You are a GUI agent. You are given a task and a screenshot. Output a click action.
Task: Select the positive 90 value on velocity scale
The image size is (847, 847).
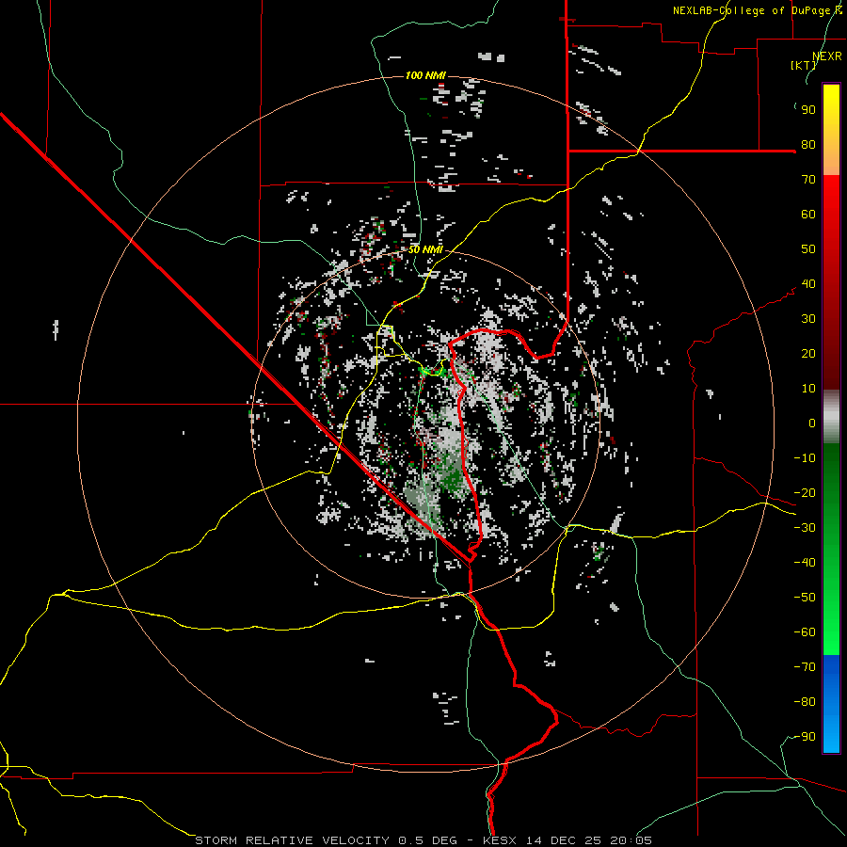808,110
